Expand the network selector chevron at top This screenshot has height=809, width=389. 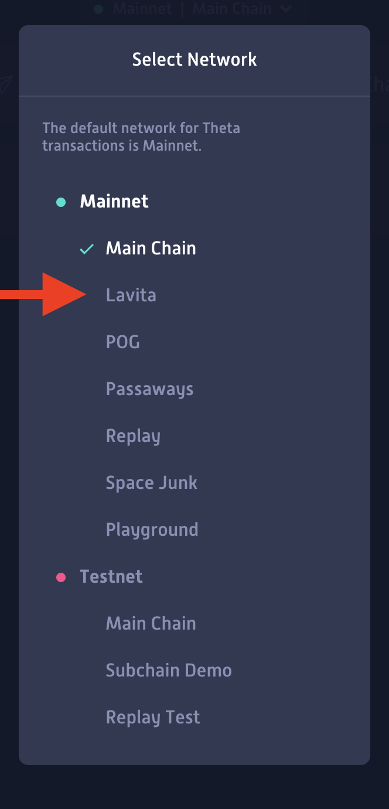285,9
